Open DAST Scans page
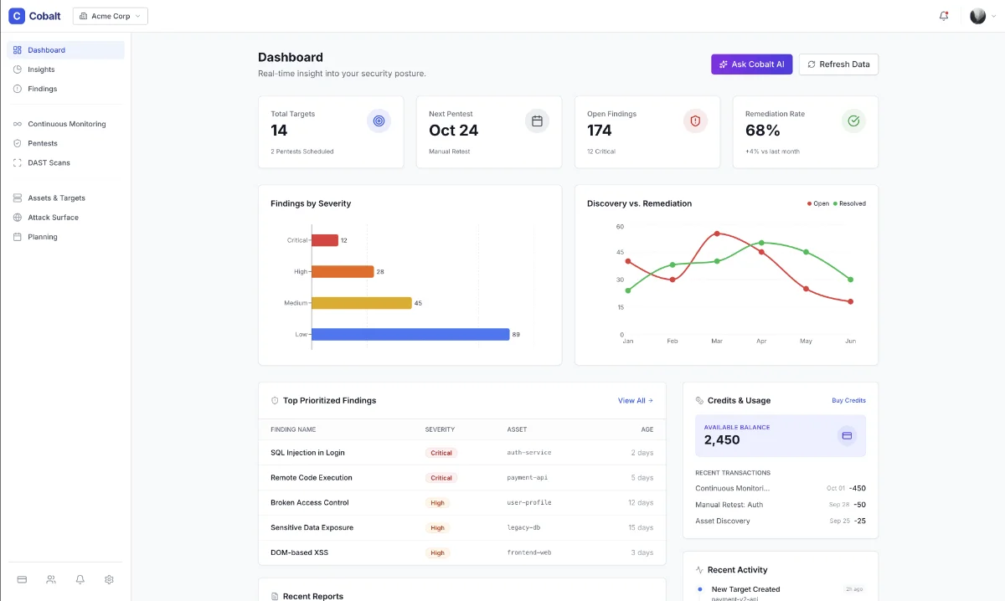1005x601 pixels. (x=65, y=162)
